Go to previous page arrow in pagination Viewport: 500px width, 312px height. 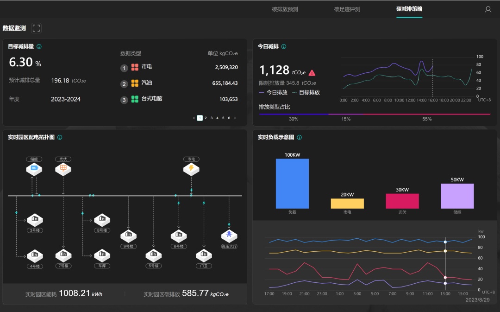click(194, 118)
